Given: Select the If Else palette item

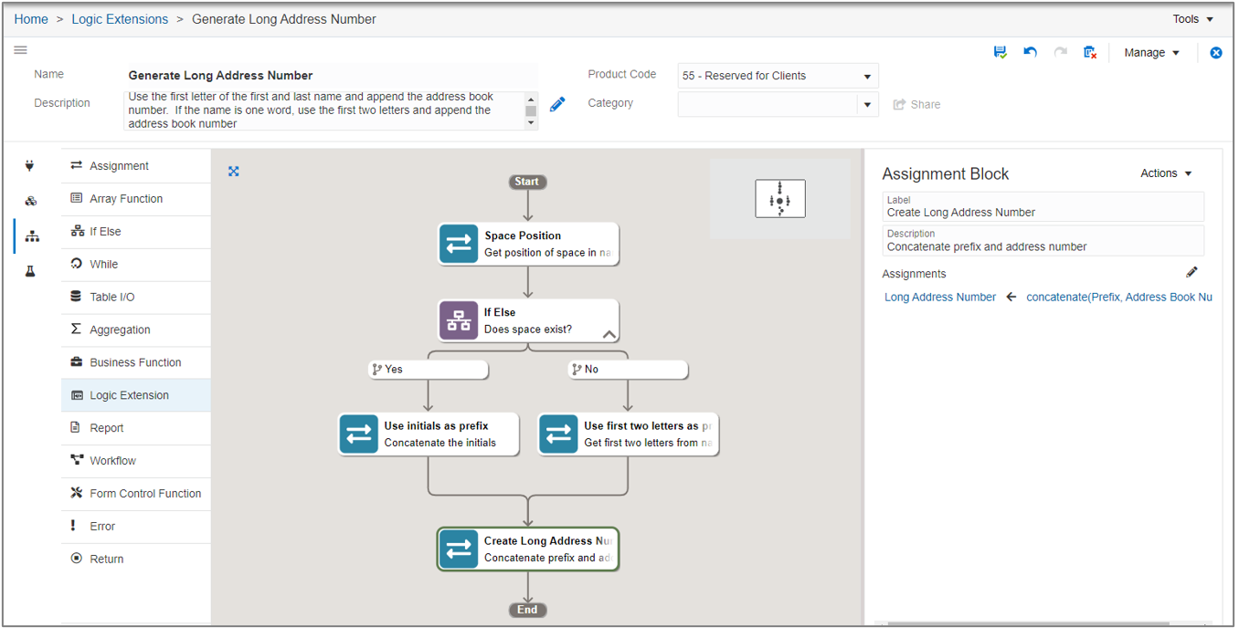Looking at the screenshot, I should 136,232.
